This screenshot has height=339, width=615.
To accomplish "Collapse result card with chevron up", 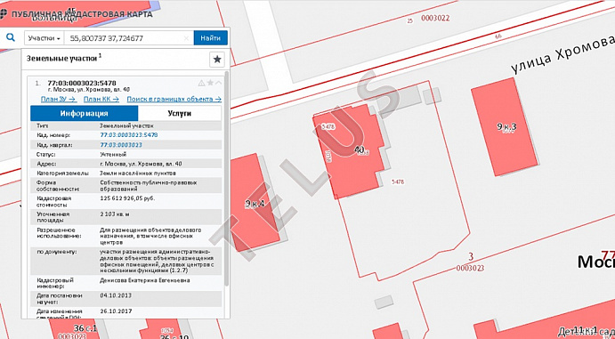I will click(218, 83).
